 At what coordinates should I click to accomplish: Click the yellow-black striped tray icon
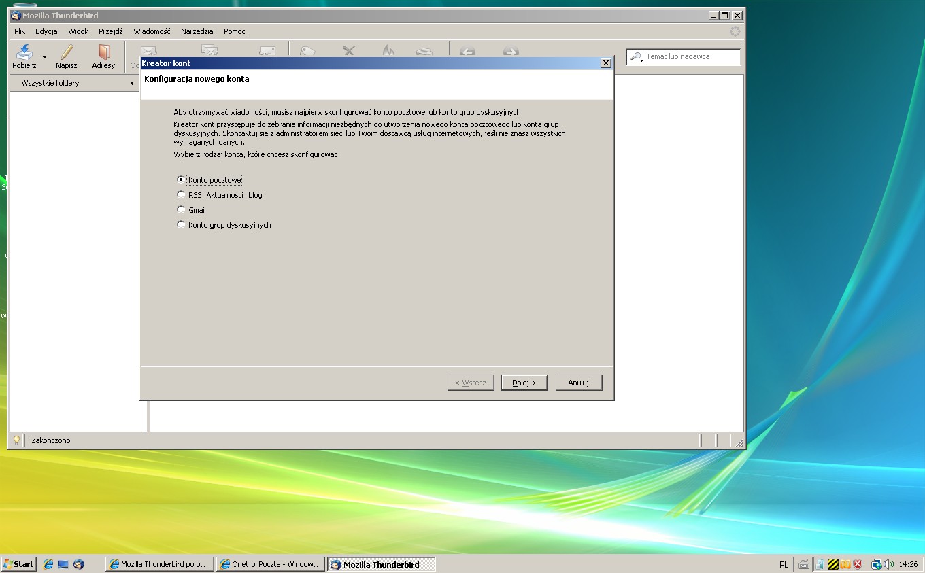[832, 564]
